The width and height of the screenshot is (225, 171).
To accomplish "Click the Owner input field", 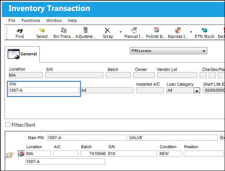I will pos(144,75).
